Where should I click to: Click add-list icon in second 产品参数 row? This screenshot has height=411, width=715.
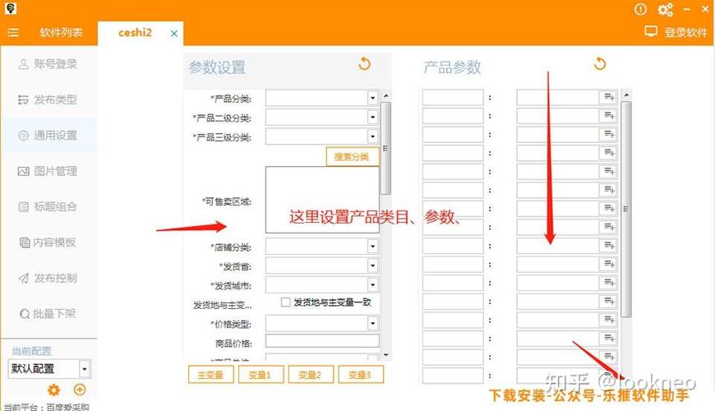(609, 116)
